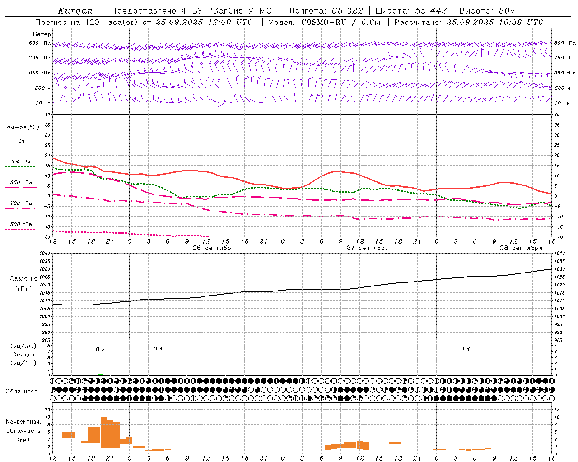
Task: Click the '(мм/1ч.)' precipitation unit label
Action: [23, 363]
